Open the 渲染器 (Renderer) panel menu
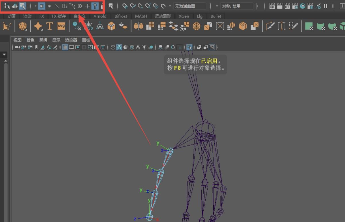Image resolution: width=345 pixels, height=222 pixels. click(x=71, y=40)
